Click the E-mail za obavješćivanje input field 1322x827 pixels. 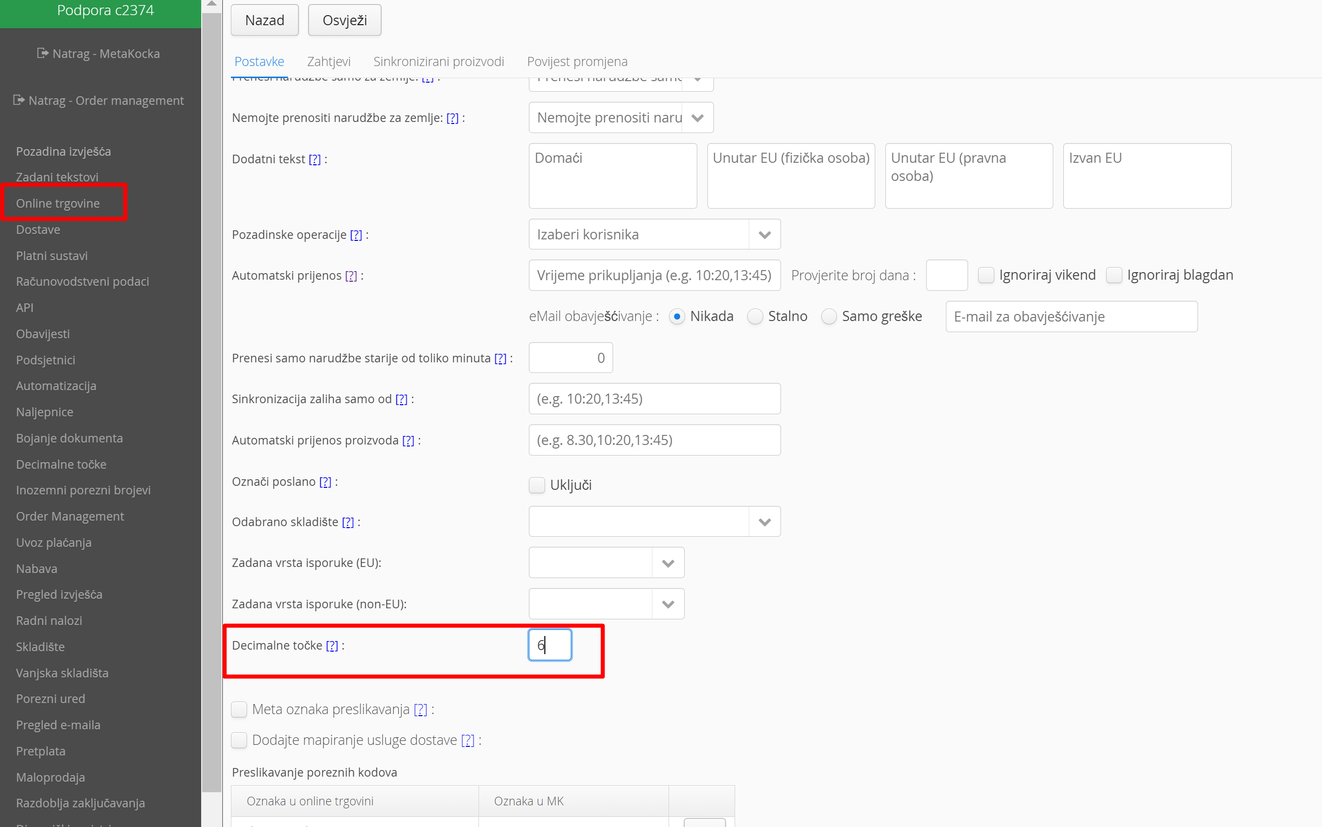(x=1071, y=316)
